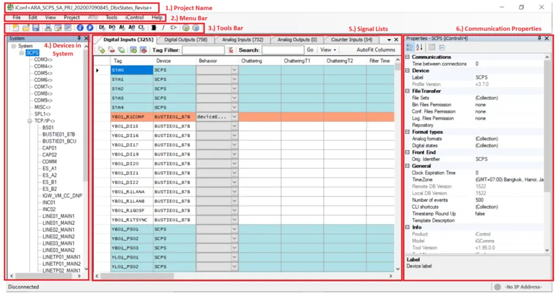Open the Edit menu

[33, 17]
